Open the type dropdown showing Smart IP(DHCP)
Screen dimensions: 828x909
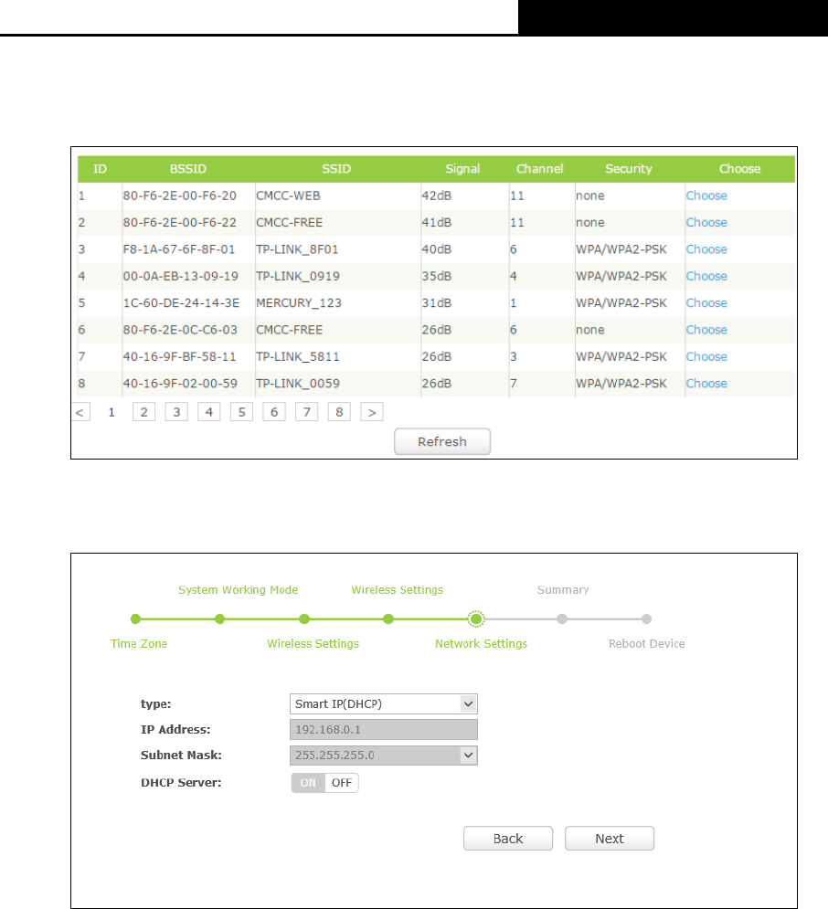point(384,703)
